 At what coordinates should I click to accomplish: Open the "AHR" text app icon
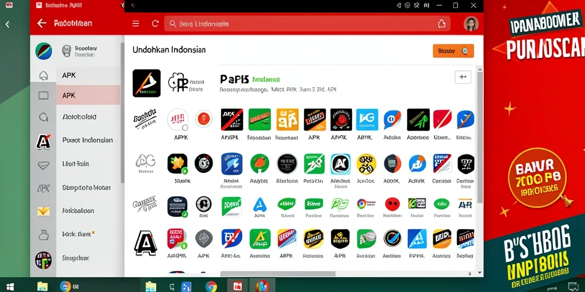(465, 204)
